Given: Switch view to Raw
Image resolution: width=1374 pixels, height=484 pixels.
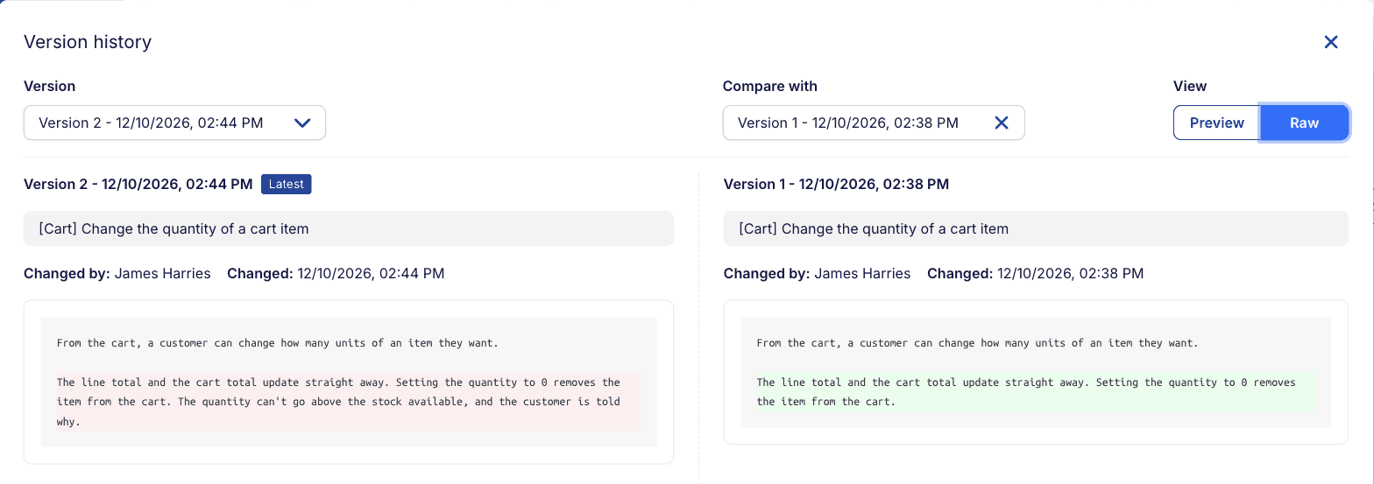Looking at the screenshot, I should [x=1304, y=123].
